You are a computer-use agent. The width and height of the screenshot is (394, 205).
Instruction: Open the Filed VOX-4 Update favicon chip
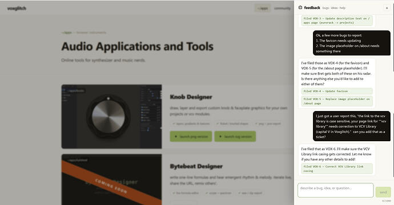click(337, 91)
